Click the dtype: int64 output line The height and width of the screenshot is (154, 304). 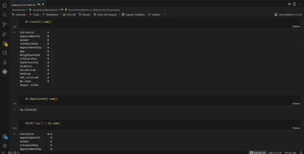pos(29,85)
